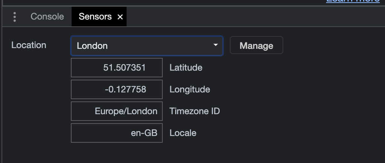Click the Location label text

tap(29, 45)
